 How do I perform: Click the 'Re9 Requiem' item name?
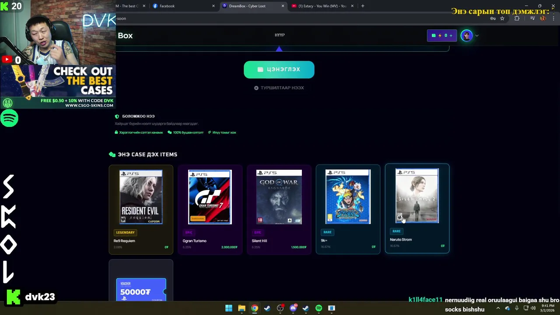124,241
